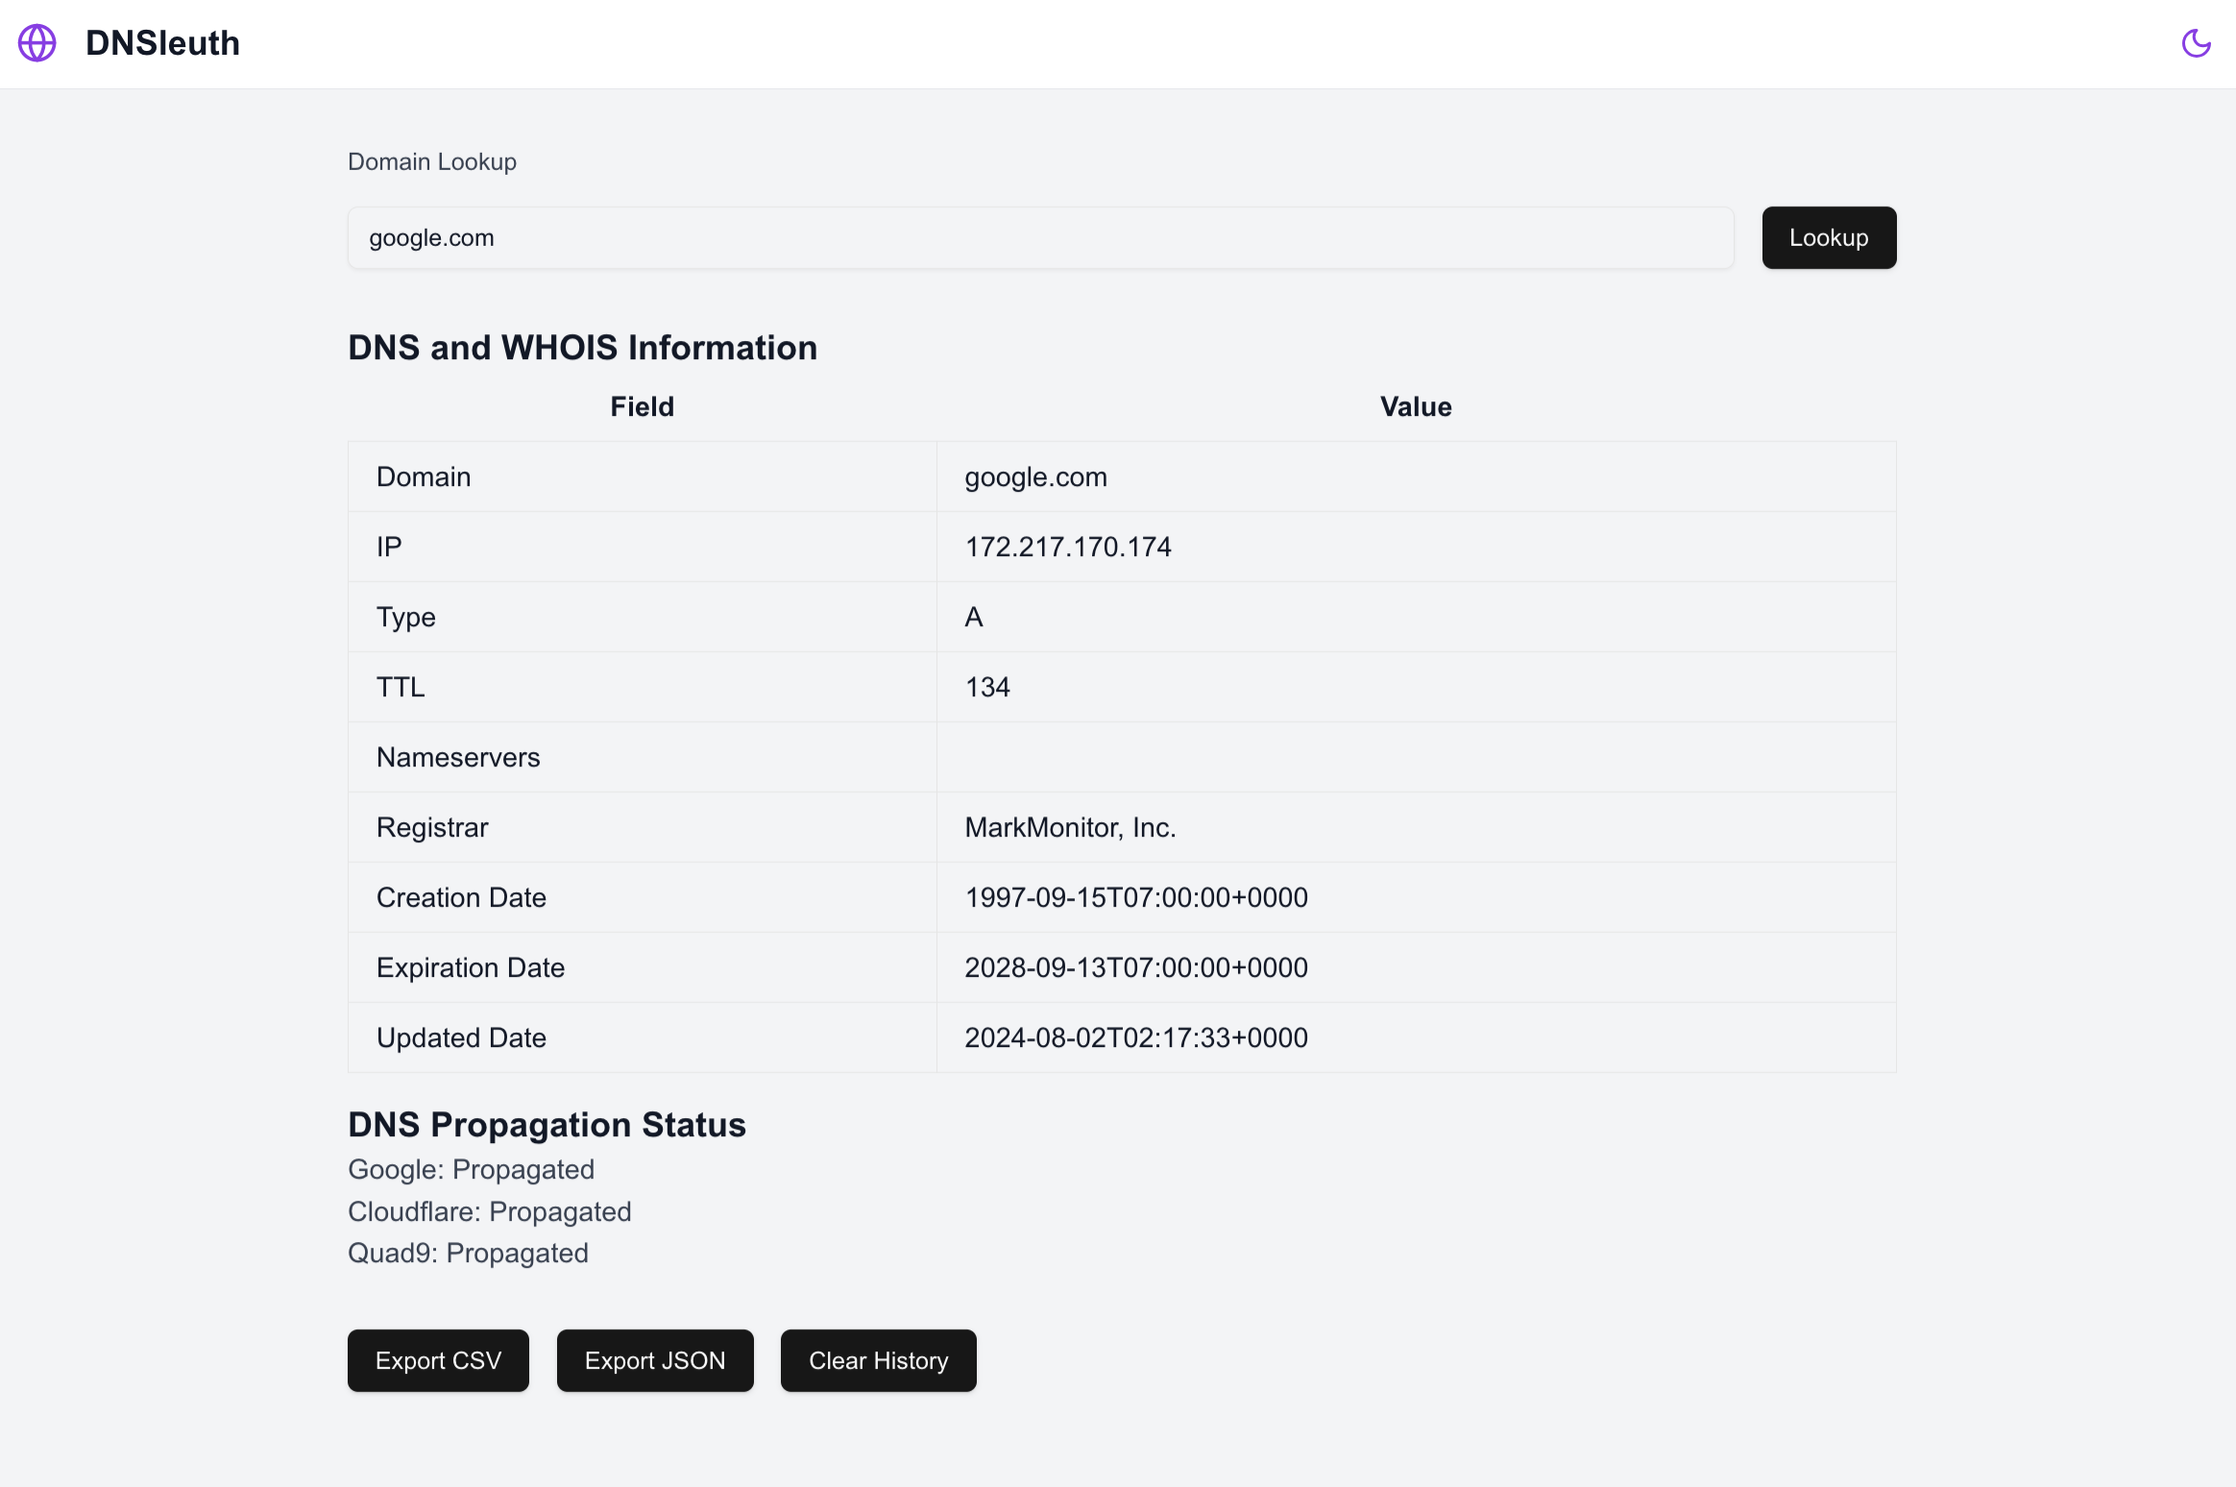2236x1487 pixels.
Task: Click the Google: Propagated status line
Action: (471, 1169)
